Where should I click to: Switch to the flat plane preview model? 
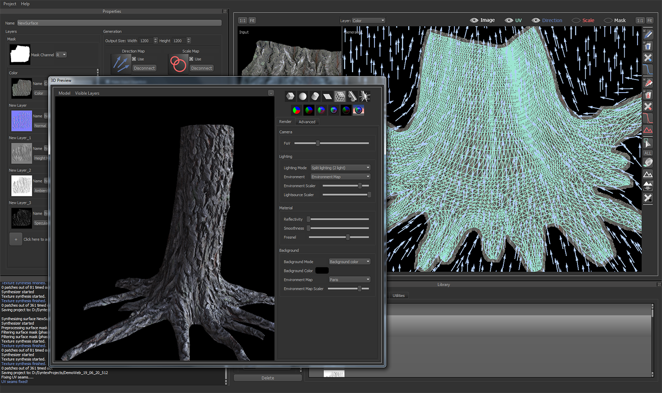pos(327,96)
